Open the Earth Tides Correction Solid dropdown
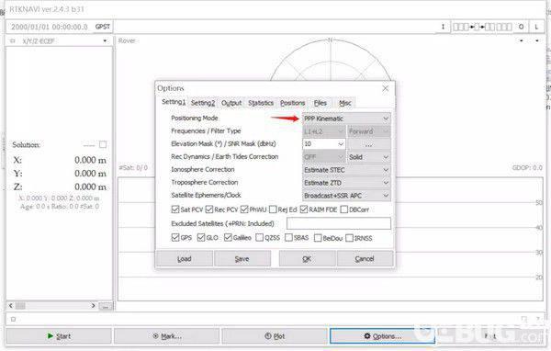The width and height of the screenshot is (551, 351). tap(369, 157)
